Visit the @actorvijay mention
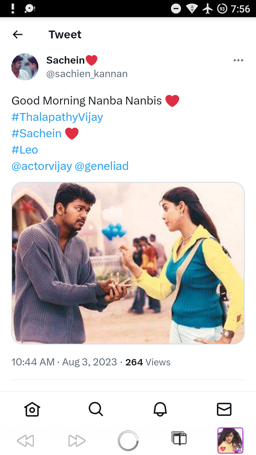 click(42, 166)
